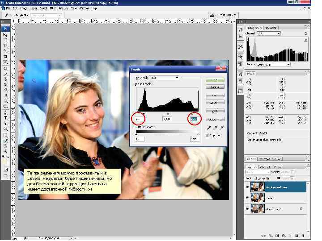The height and width of the screenshot is (241, 322).
Task: Select the Layer 1 thumbnail
Action: (258, 198)
